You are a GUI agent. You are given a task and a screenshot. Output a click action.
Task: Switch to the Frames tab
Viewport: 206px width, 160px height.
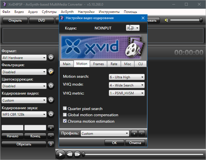pyautogui.click(x=98, y=64)
